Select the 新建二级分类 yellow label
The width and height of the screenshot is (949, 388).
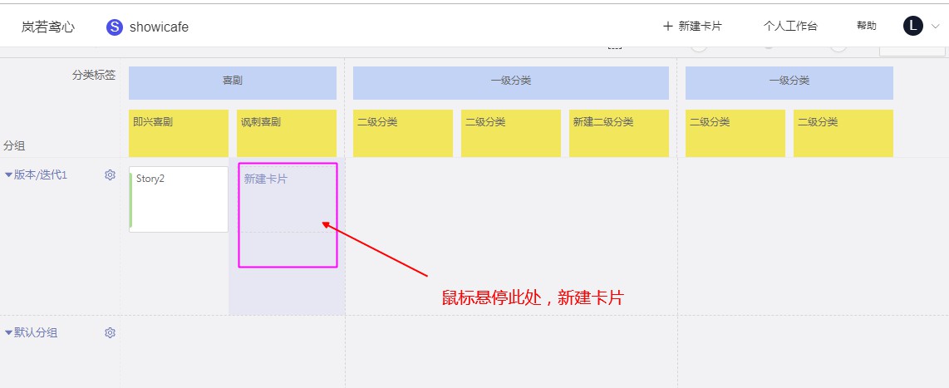click(618, 133)
